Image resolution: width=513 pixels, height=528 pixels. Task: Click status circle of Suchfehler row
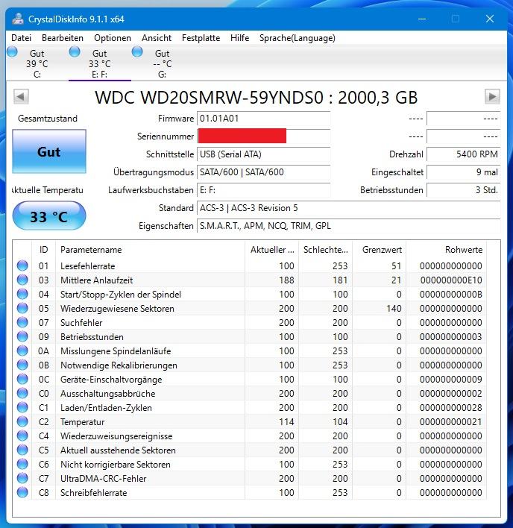22,322
